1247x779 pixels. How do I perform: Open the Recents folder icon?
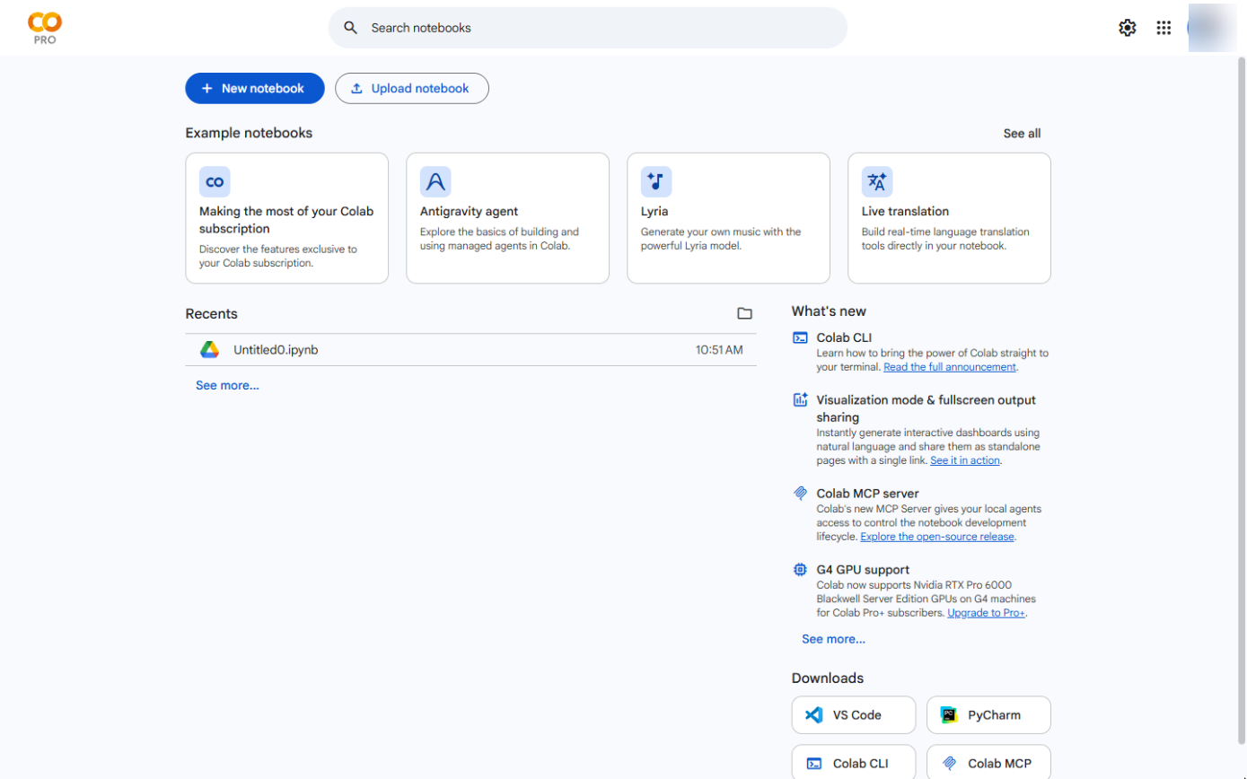[x=744, y=313]
